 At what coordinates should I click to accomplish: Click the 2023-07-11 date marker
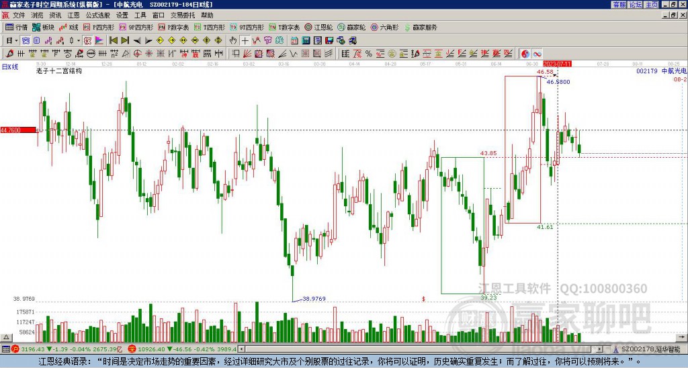click(x=557, y=64)
